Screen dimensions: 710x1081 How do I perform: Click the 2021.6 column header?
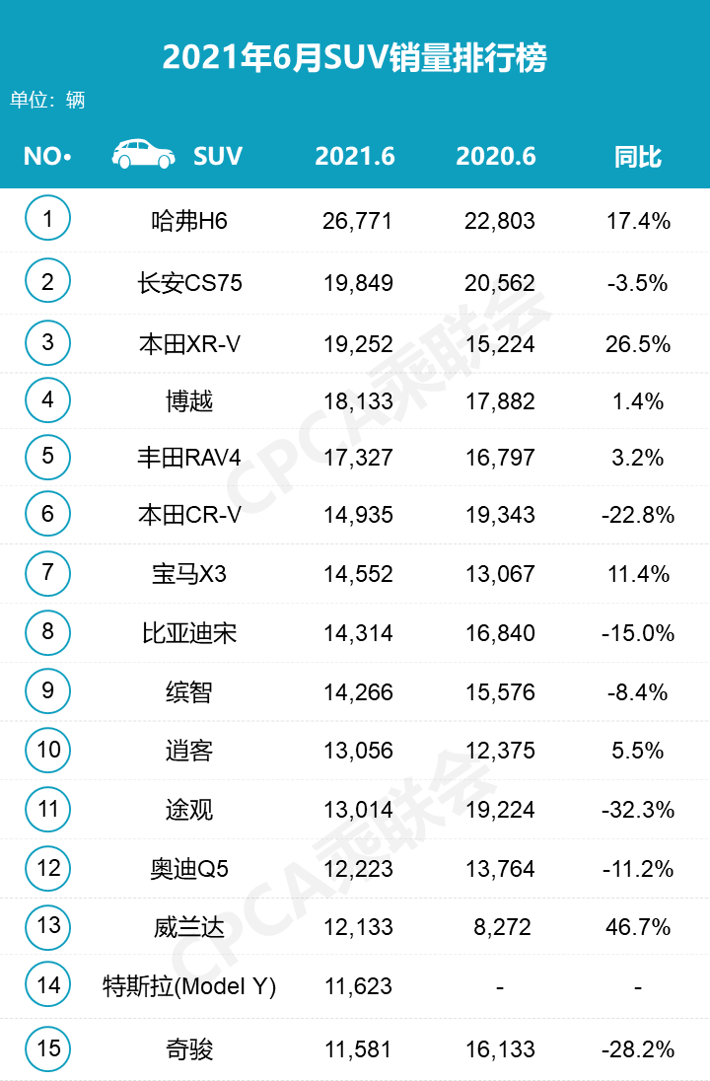tap(355, 156)
